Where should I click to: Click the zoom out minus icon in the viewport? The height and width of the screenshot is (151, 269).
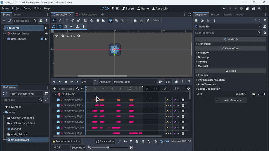pos(63,36)
